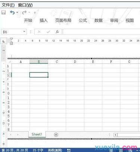
Task: Select column B header
Action: pos(39,62)
